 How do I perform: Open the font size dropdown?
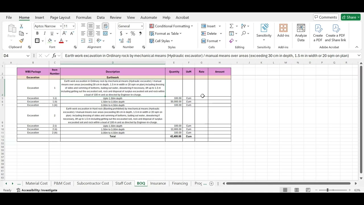73,26
